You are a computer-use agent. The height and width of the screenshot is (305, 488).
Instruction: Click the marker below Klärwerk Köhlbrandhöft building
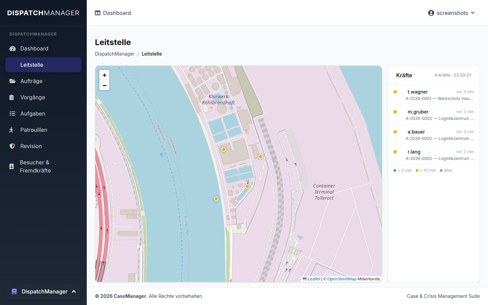click(224, 149)
